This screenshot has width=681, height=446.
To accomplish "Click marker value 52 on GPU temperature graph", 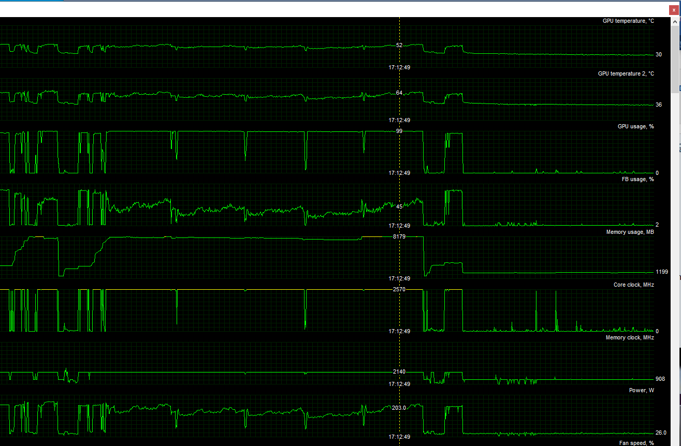I will point(399,46).
